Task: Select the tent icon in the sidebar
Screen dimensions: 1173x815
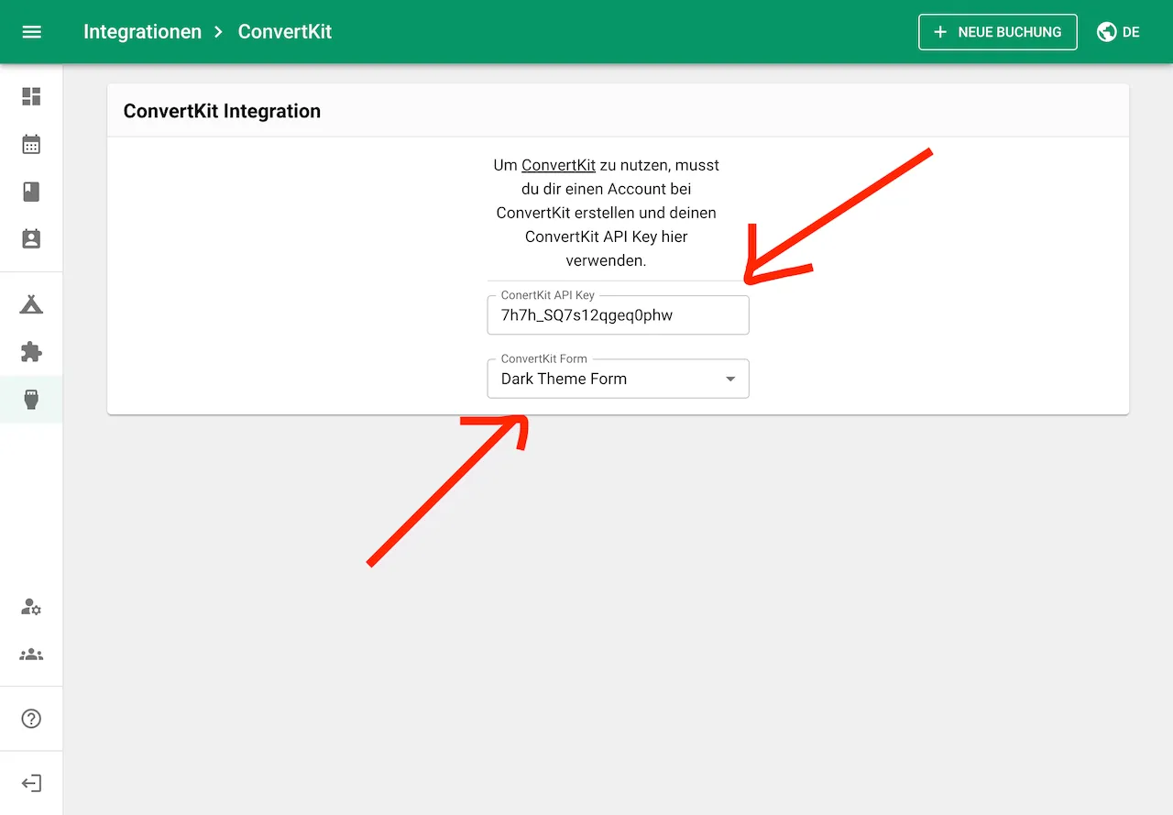Action: [31, 304]
